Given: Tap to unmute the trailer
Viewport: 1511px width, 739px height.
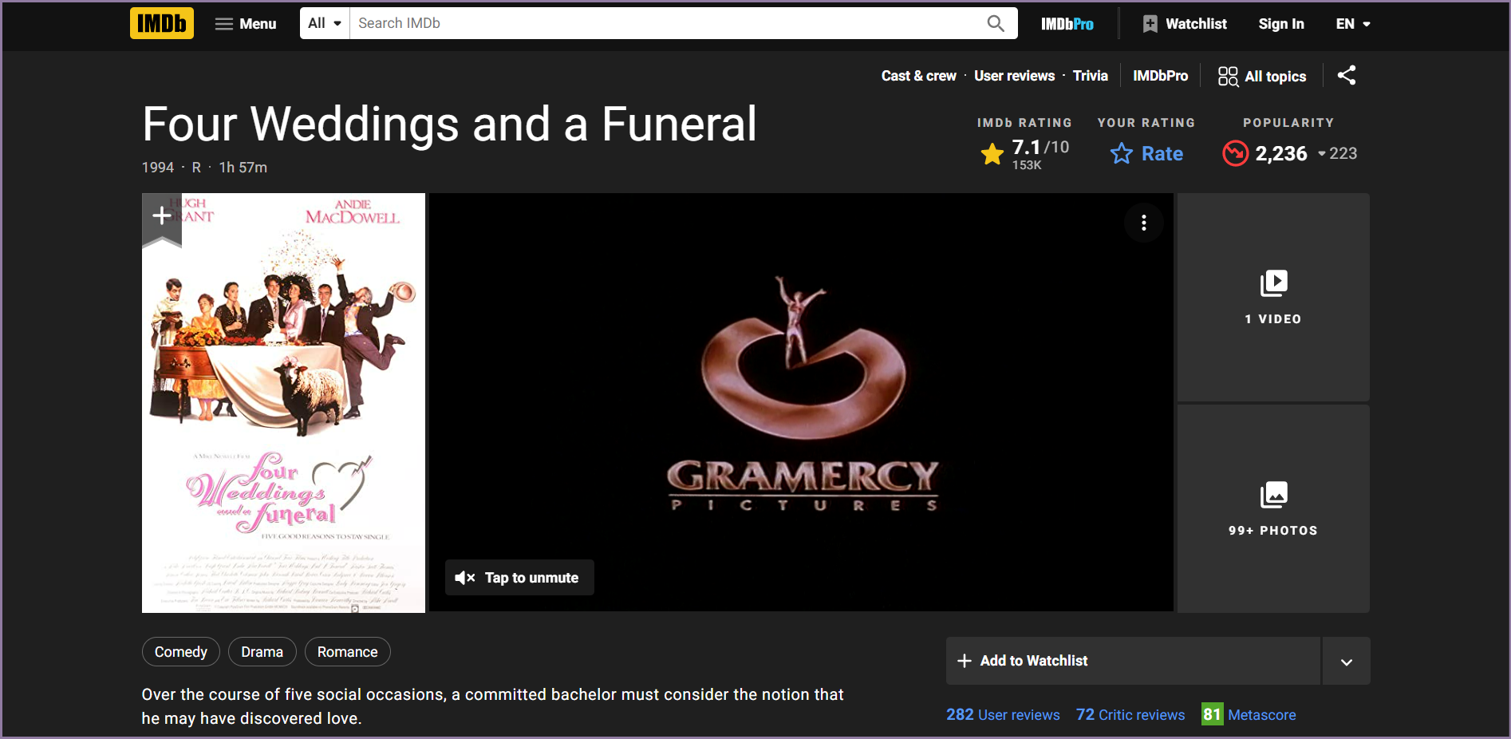Looking at the screenshot, I should [x=519, y=577].
